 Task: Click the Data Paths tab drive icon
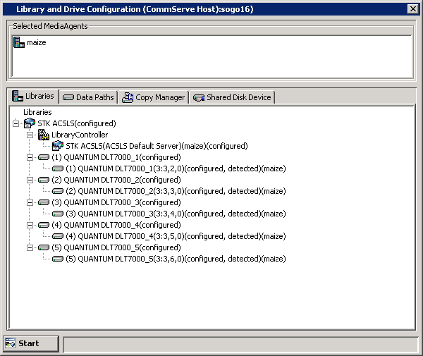(68, 97)
